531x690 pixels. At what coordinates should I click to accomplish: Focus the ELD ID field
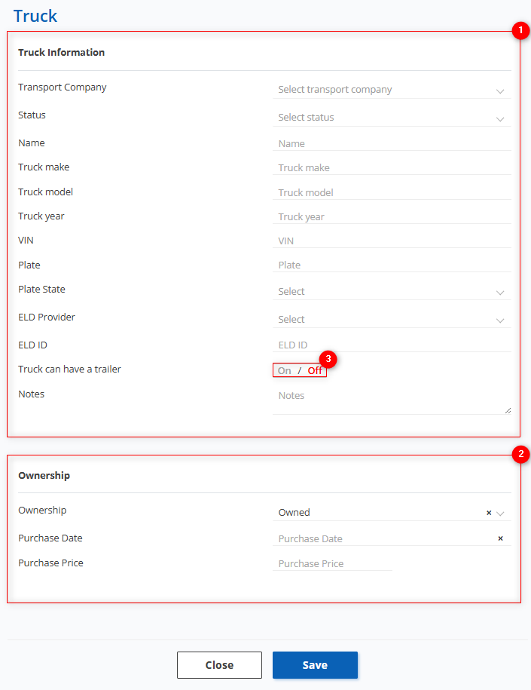pyautogui.click(x=391, y=345)
